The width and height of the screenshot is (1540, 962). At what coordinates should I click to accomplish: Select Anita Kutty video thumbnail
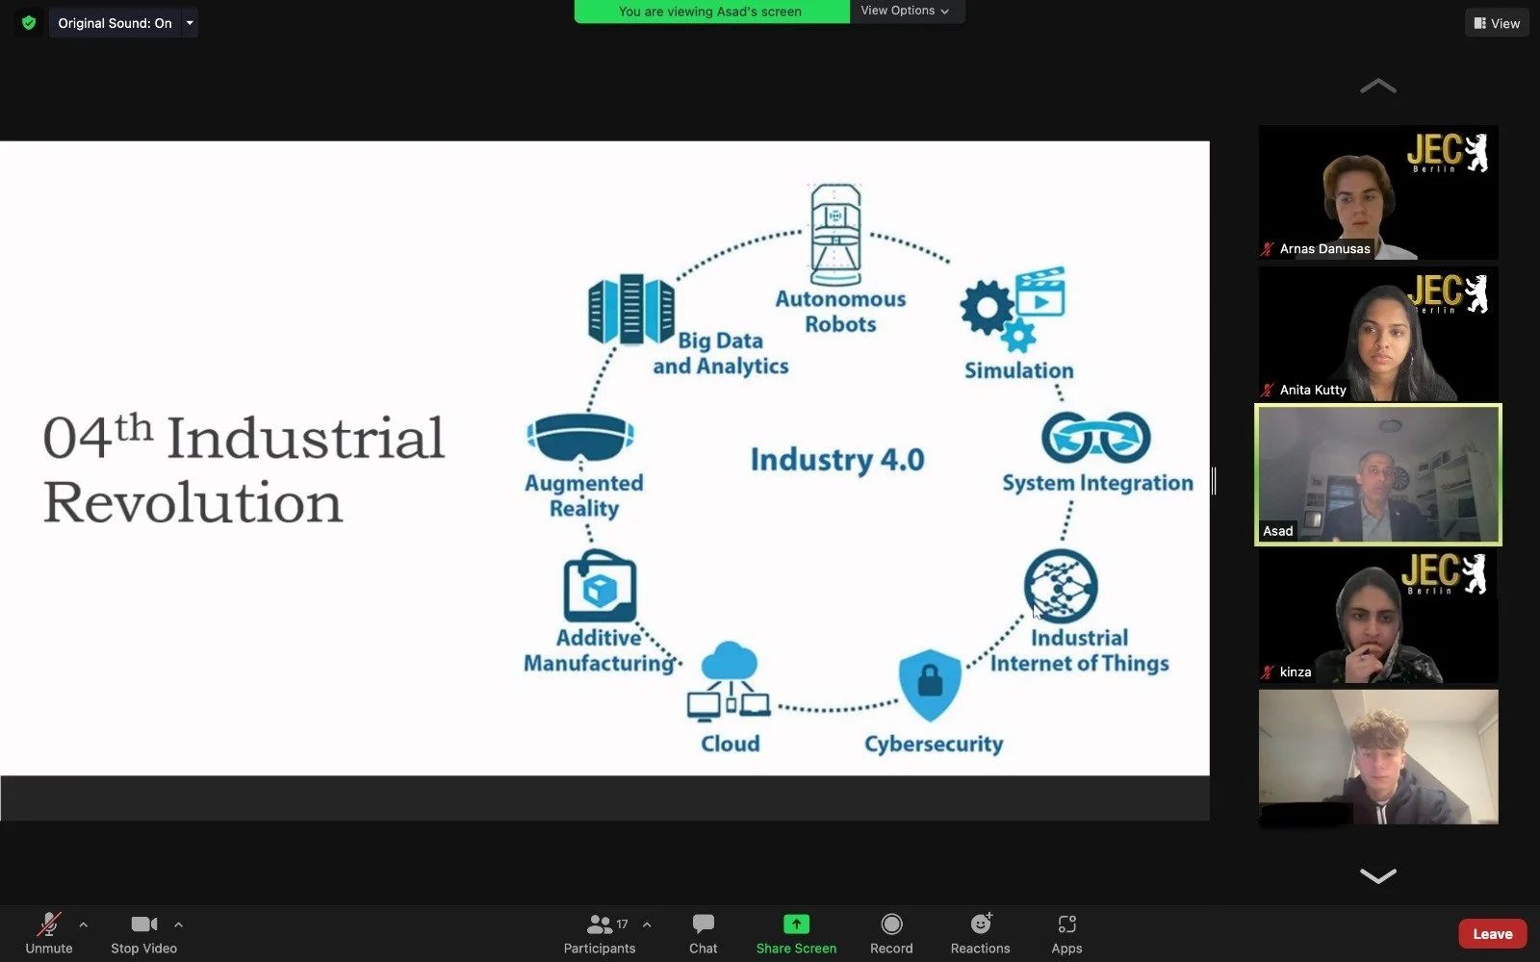pyautogui.click(x=1378, y=334)
